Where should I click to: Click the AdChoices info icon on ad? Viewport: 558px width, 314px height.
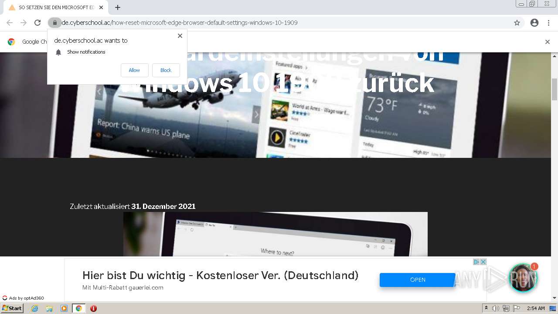pyautogui.click(x=476, y=262)
